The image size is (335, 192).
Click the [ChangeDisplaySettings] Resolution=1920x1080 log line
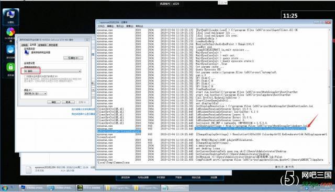pyautogui.click(x=261, y=134)
